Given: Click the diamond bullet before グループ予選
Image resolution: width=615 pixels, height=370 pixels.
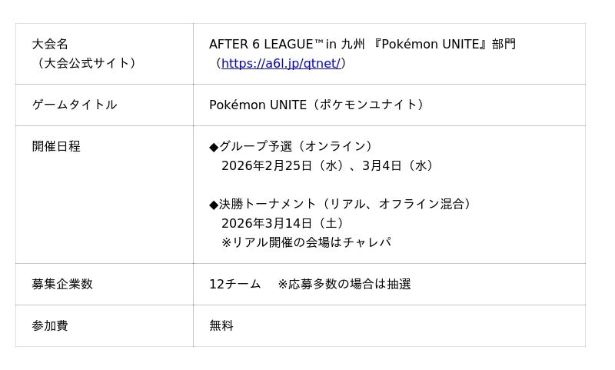Looking at the screenshot, I should 214,147.
